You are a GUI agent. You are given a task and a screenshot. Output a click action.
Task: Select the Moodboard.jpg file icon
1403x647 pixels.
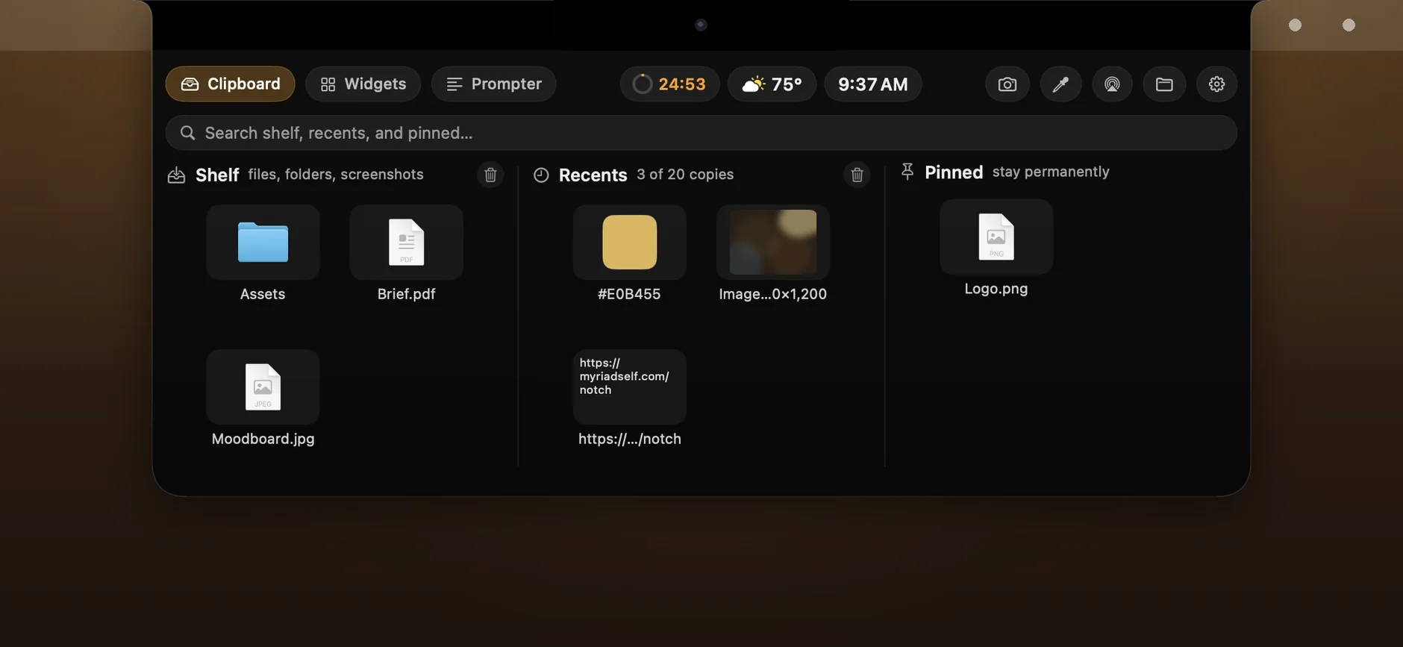pos(263,387)
